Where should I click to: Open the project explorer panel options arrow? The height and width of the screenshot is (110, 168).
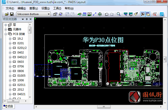coord(23,19)
